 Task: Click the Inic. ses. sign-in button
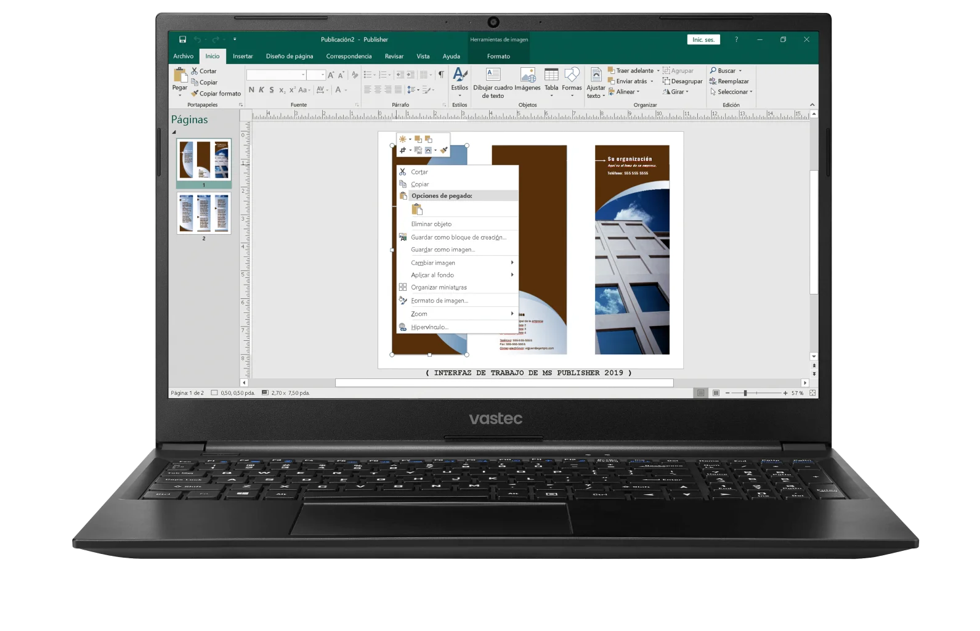(x=703, y=39)
